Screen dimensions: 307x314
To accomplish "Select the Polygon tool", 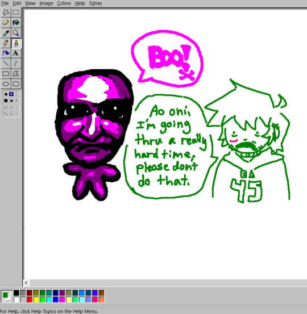I will coord(16,73).
